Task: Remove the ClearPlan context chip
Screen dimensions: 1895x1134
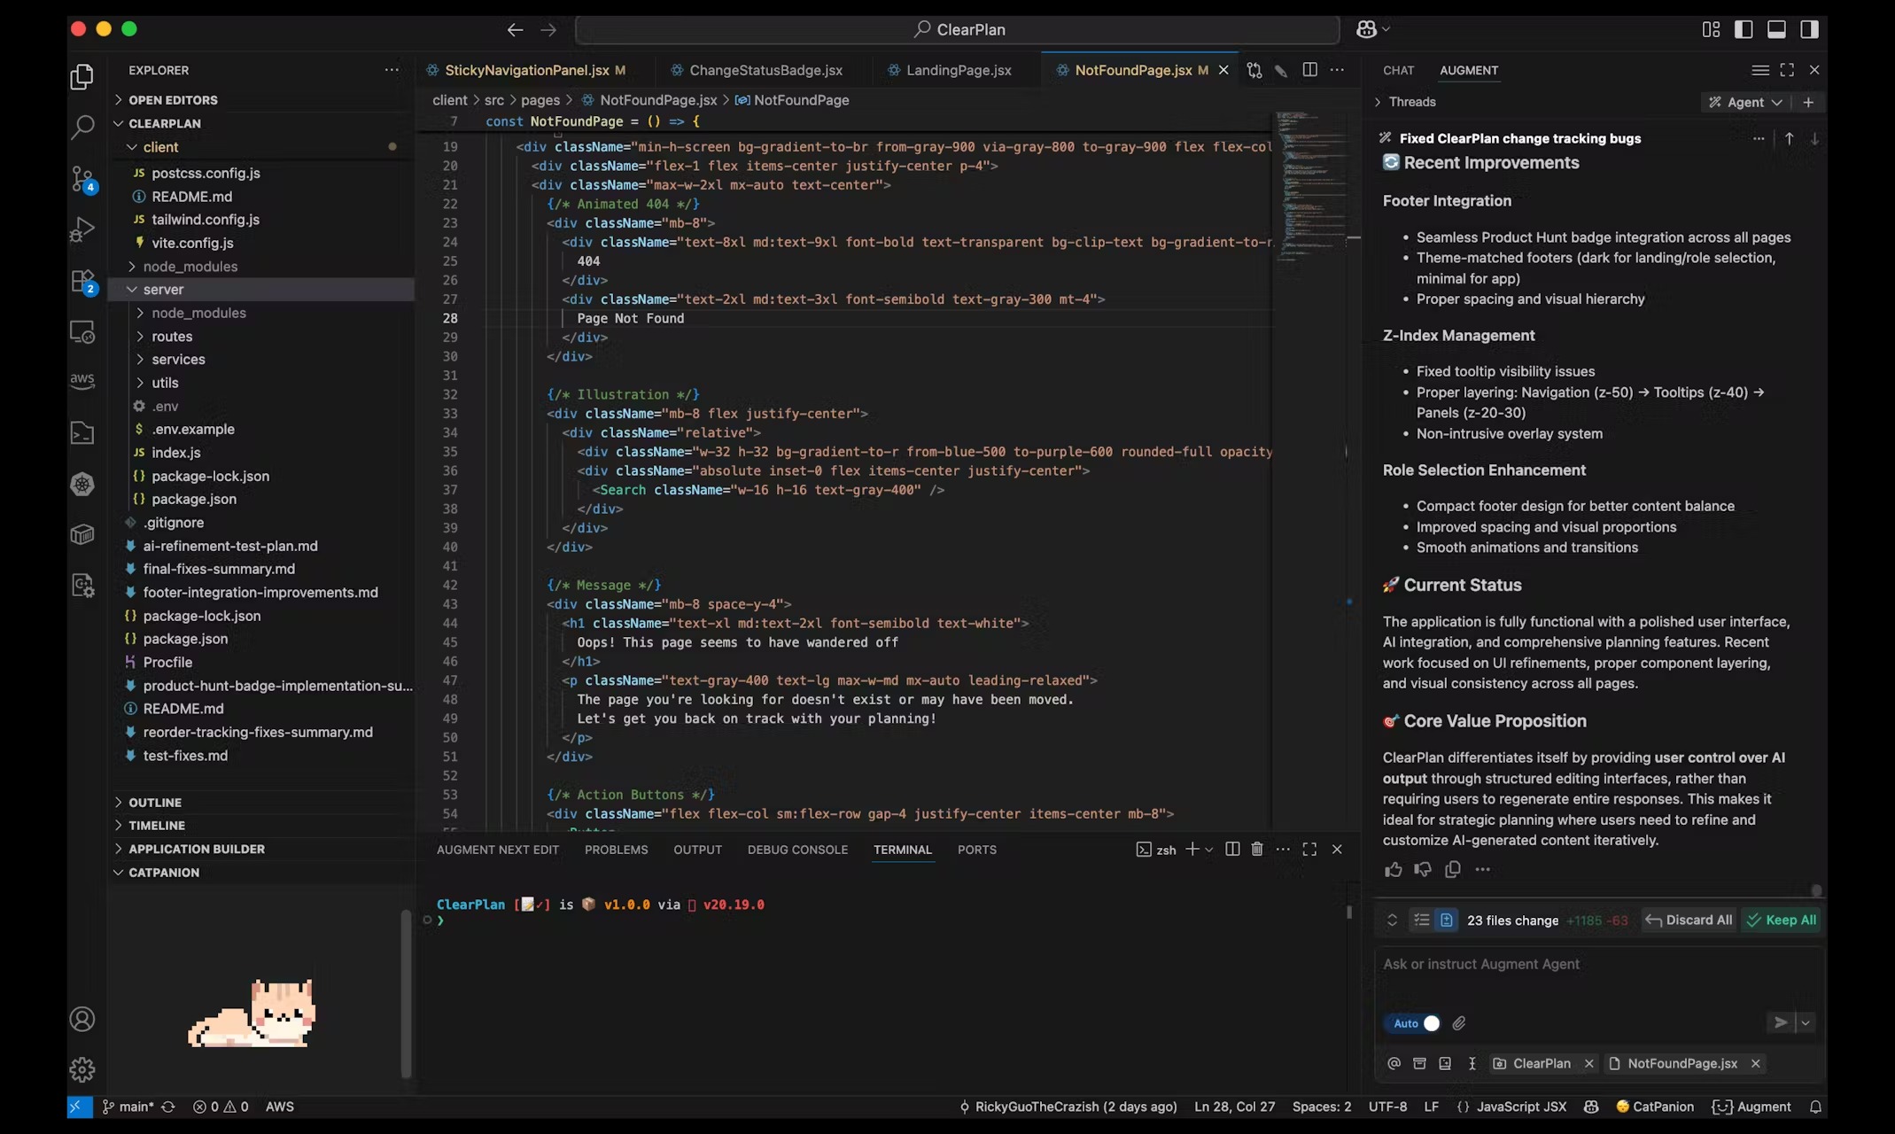Action: coord(1588,1064)
